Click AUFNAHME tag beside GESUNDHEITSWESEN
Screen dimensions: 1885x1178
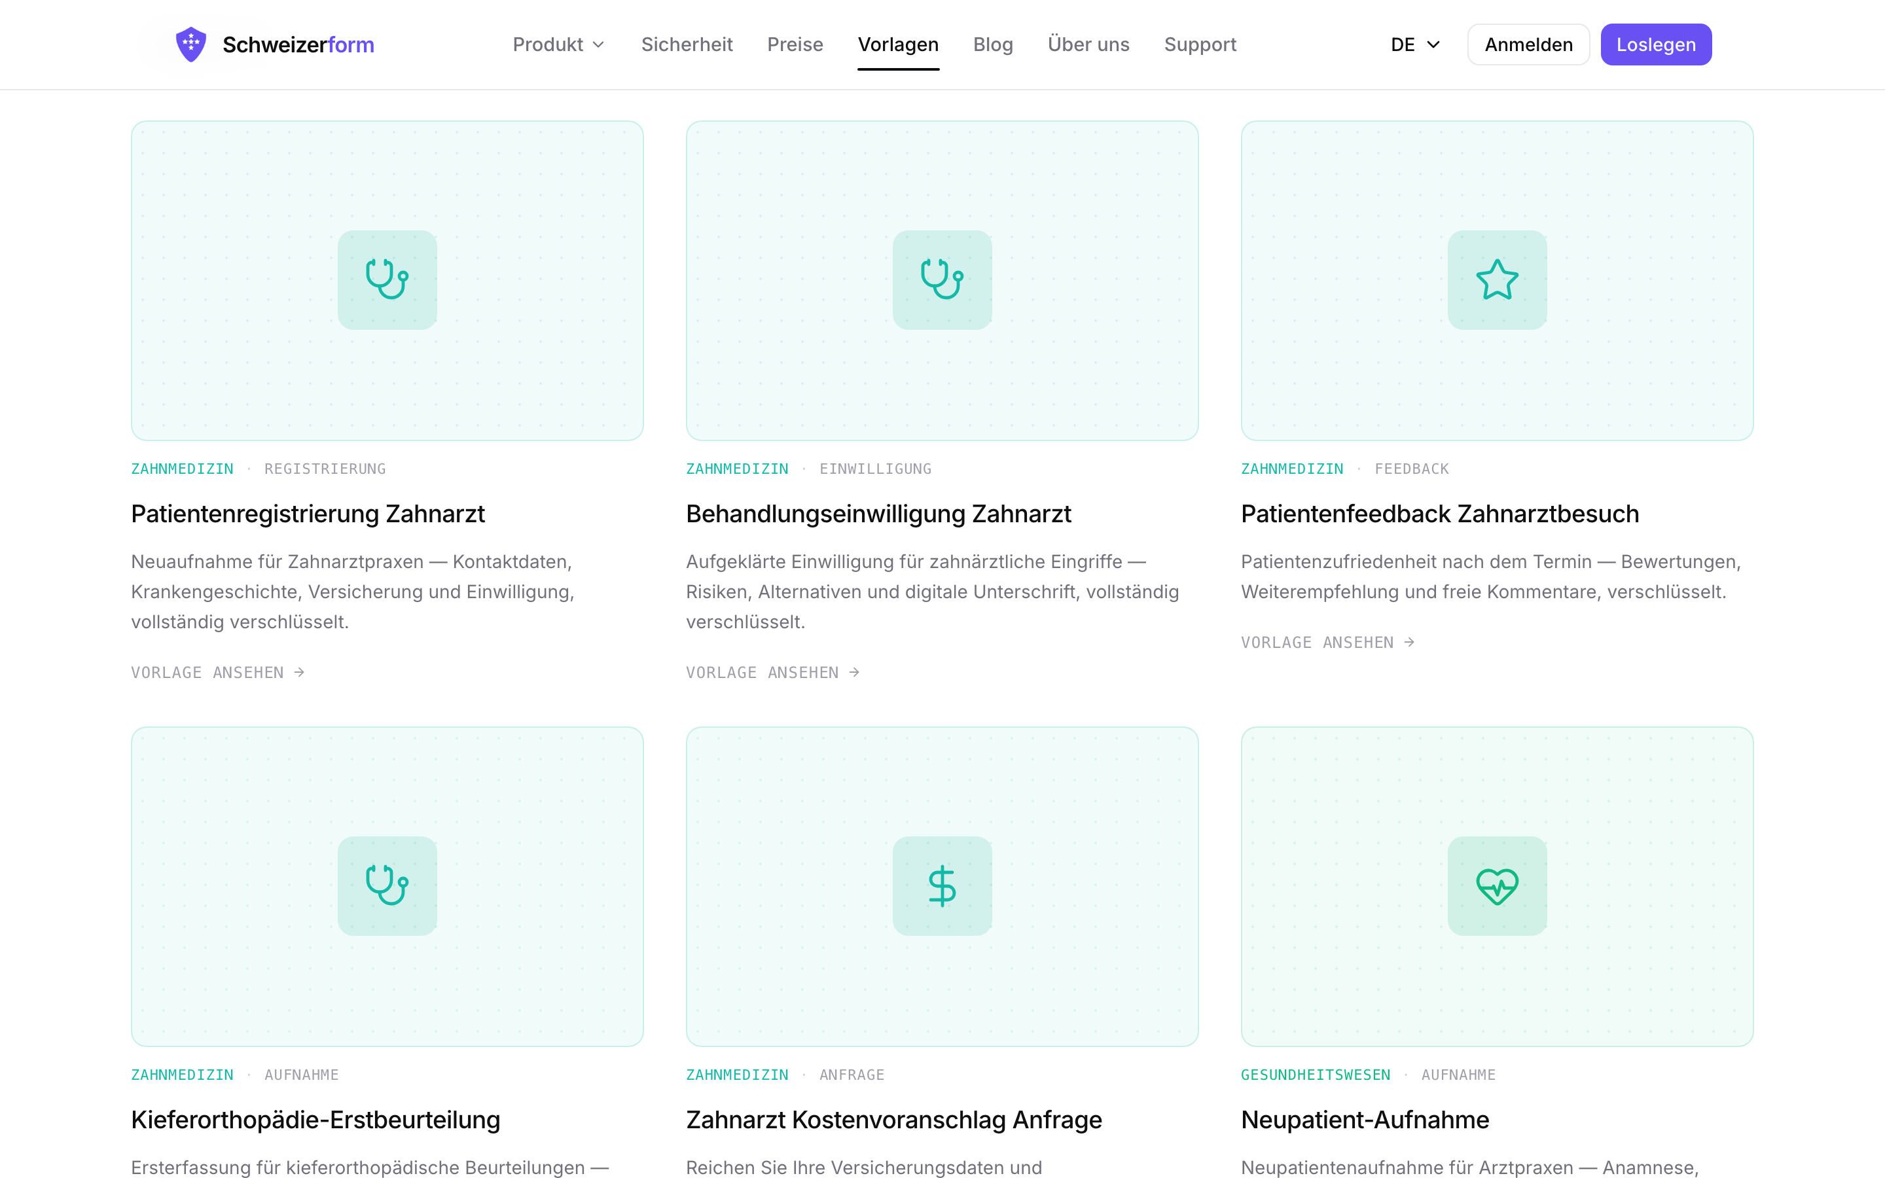[1458, 1075]
